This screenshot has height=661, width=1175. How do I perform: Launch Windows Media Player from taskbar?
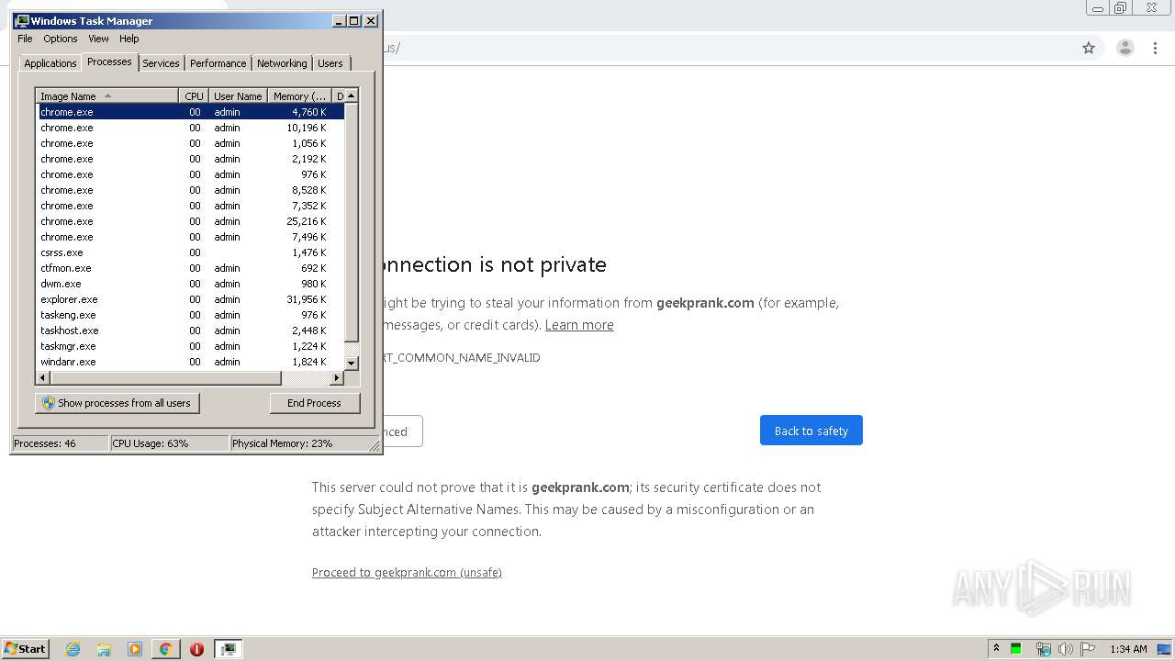coord(135,649)
